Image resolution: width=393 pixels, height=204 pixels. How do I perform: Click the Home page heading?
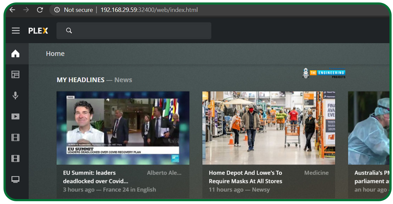55,54
